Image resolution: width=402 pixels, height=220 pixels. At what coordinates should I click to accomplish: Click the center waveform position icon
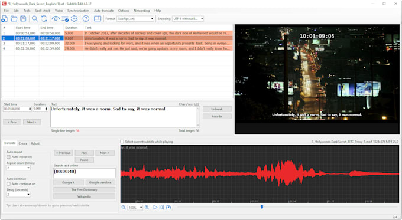pos(161,207)
